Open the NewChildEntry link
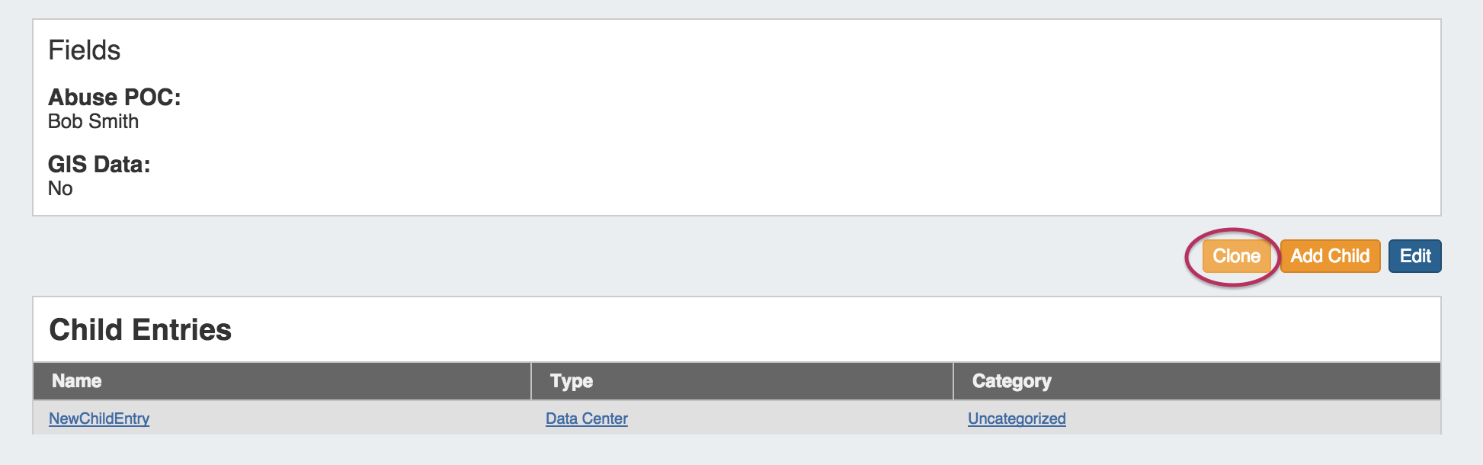Screen dimensions: 1483x465 99,418
